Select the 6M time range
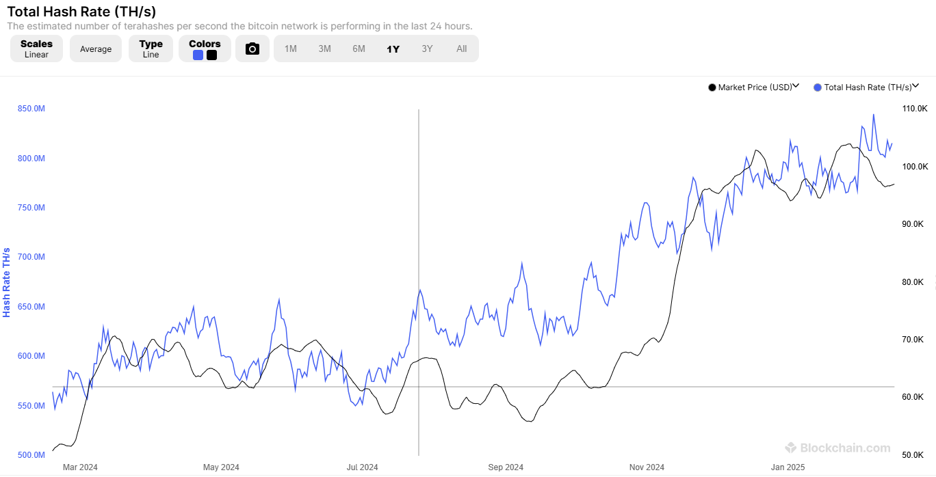936x477 pixels. 359,49
